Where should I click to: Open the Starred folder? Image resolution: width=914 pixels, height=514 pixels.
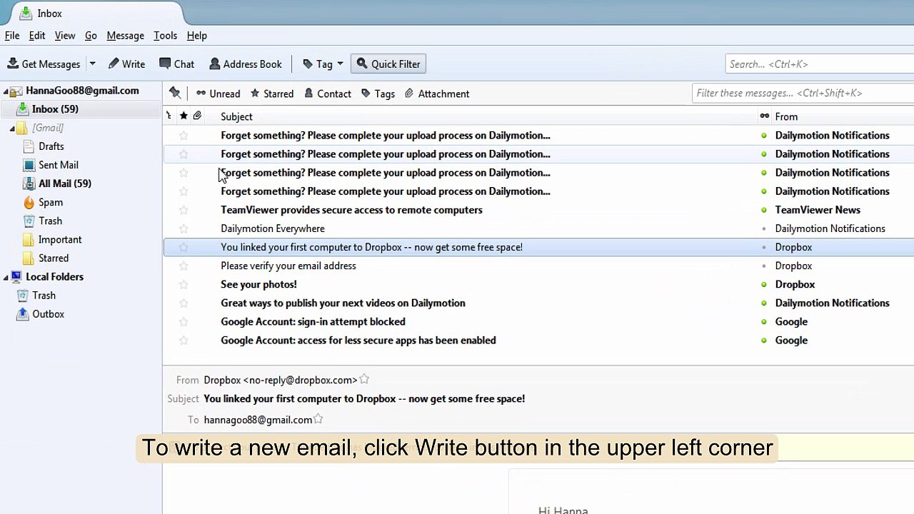click(53, 258)
